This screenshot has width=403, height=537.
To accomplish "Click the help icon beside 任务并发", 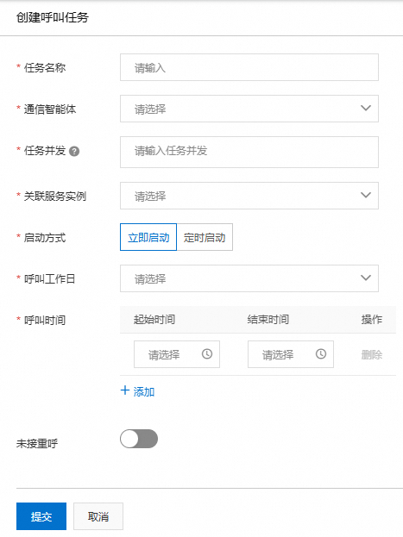I will (x=74, y=151).
